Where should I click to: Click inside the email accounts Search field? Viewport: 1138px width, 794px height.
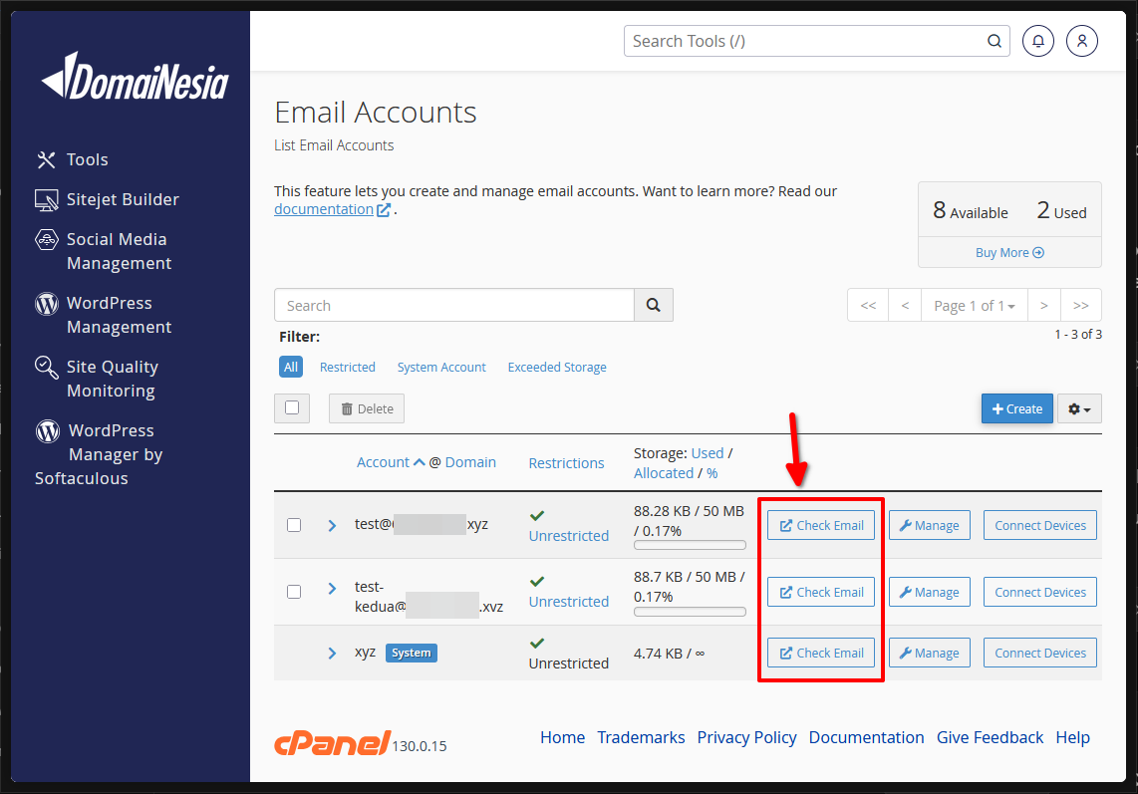coord(453,305)
